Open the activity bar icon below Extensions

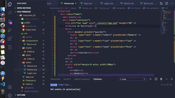pyautogui.click(x=10, y=47)
